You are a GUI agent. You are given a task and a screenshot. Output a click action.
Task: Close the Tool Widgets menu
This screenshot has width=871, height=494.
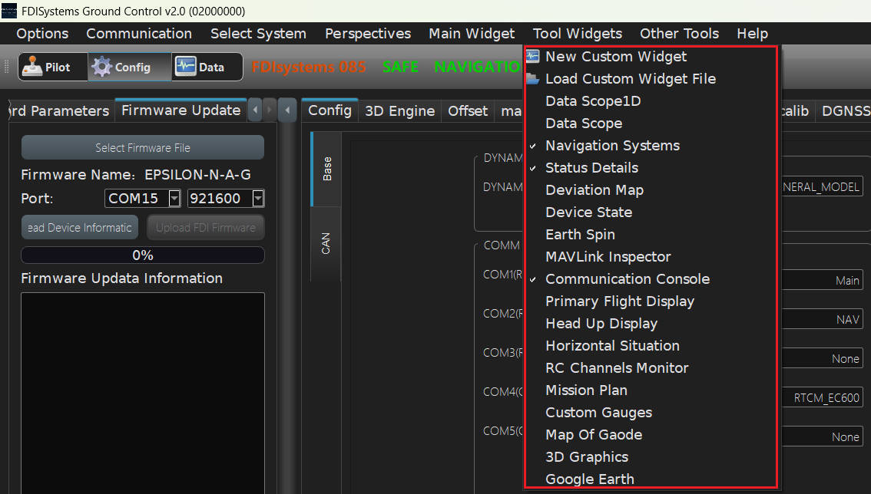tap(577, 33)
